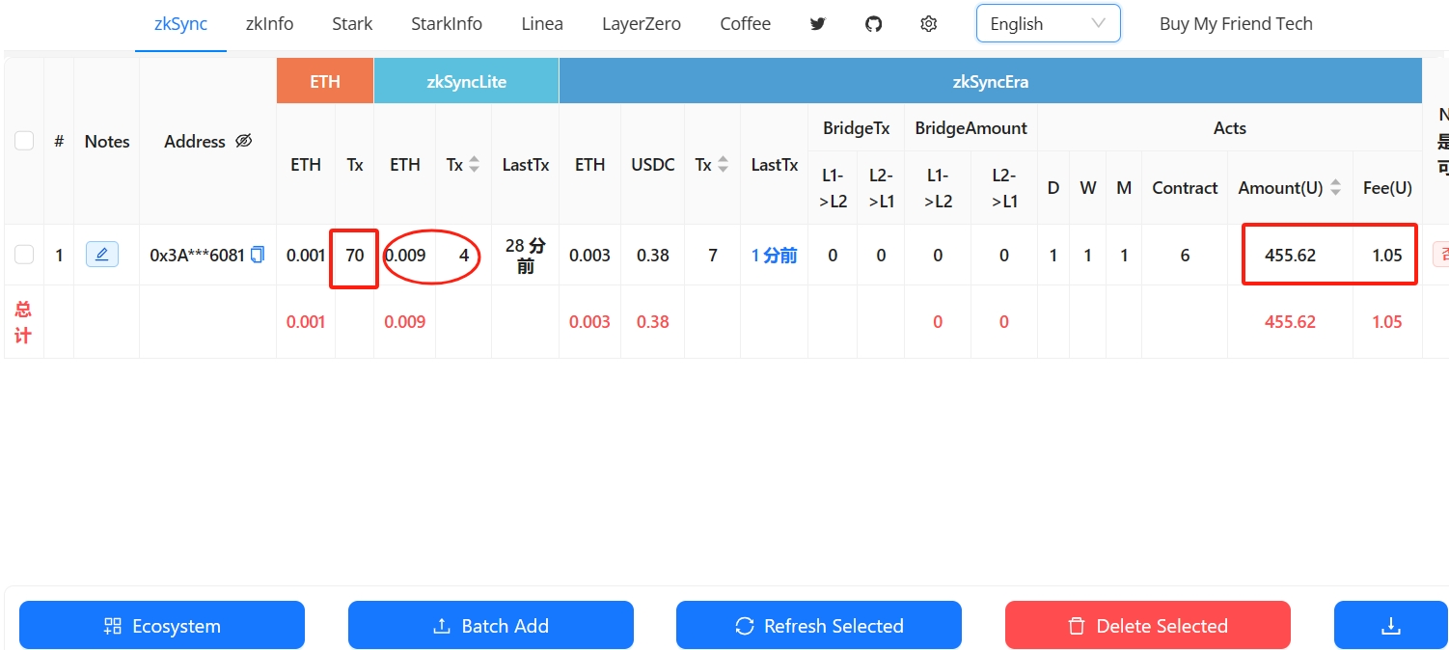
Task: Open the Twitter icon link
Action: 818,24
